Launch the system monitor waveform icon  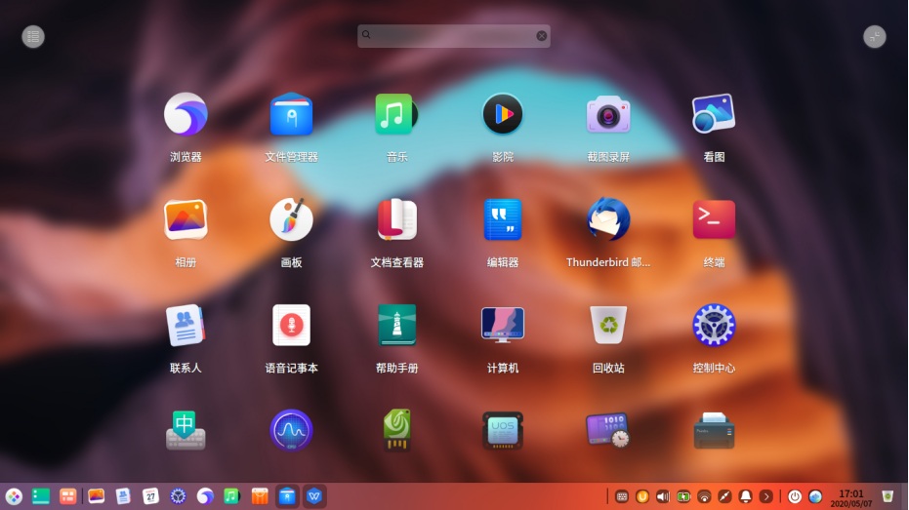[x=291, y=431]
